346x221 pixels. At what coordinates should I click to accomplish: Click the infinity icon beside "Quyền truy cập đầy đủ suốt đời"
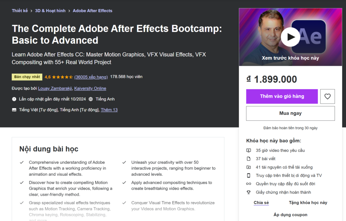tap(249, 184)
